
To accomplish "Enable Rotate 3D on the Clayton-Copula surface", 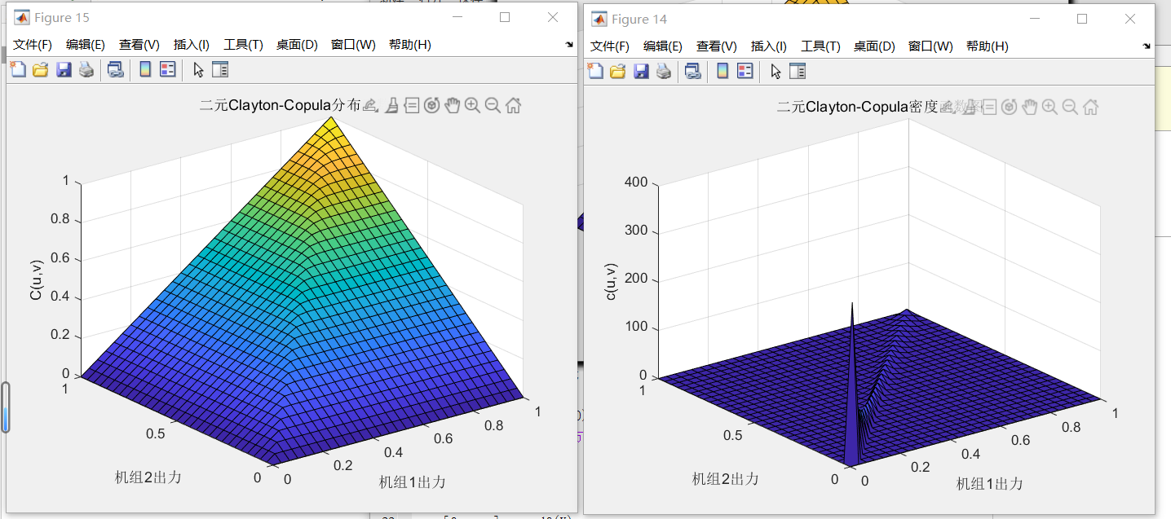I will pyautogui.click(x=432, y=105).
